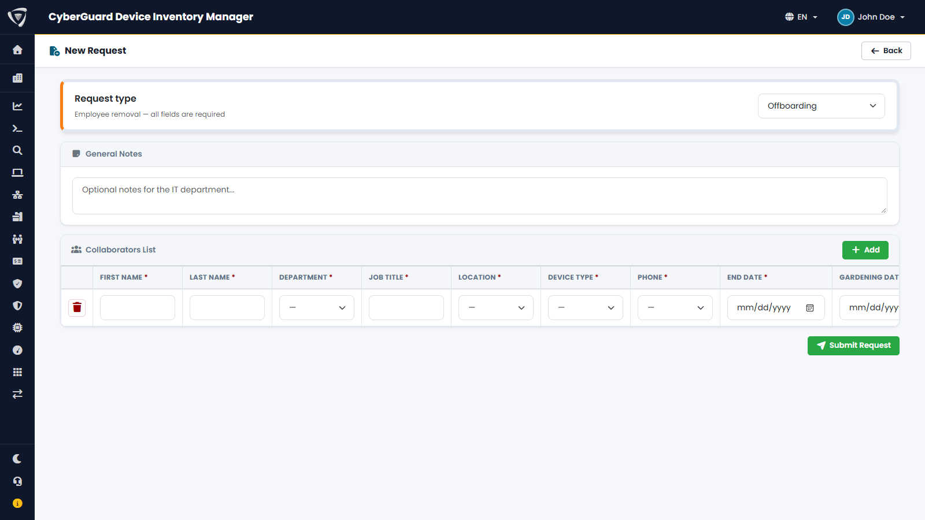The image size is (925, 520).
Task: Click the JD user avatar
Action: [x=846, y=17]
